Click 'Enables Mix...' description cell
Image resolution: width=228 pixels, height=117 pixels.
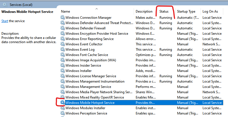146,97
